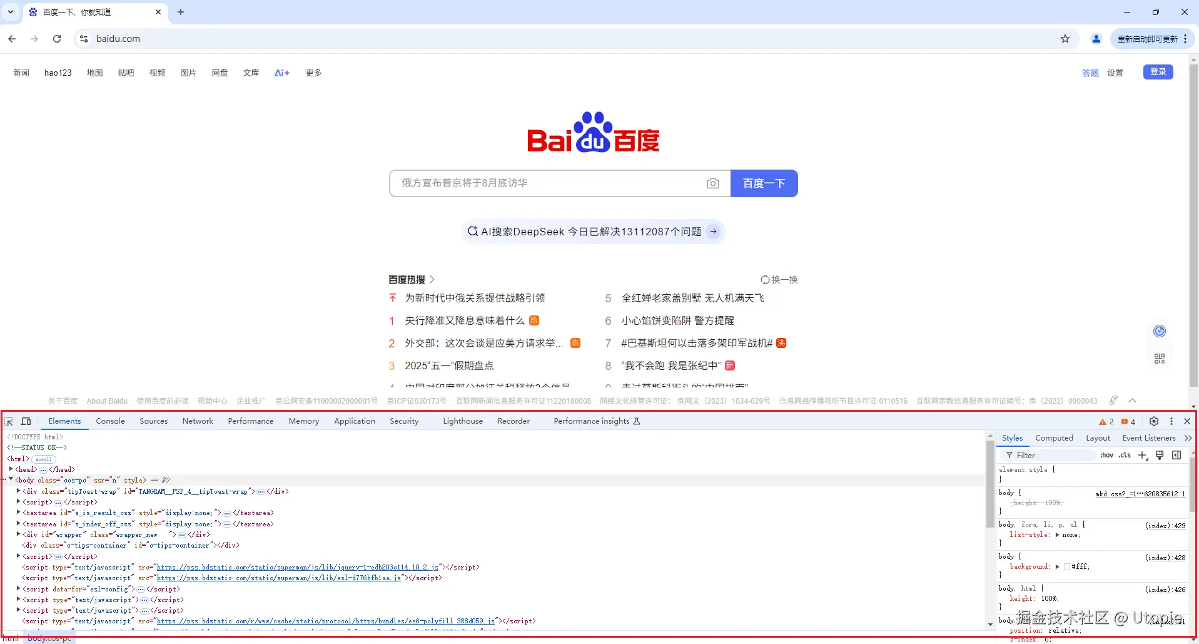Expand the background shorthand triangle
Image resolution: width=1199 pixels, height=644 pixels.
click(x=1057, y=567)
